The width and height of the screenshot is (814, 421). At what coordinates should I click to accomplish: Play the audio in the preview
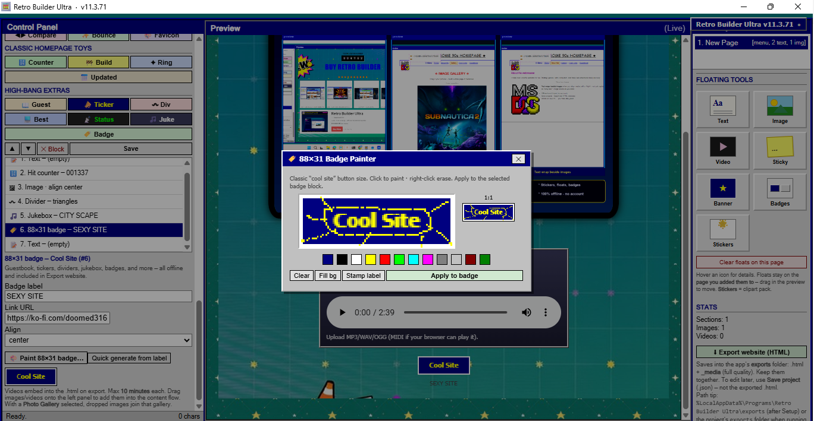342,312
